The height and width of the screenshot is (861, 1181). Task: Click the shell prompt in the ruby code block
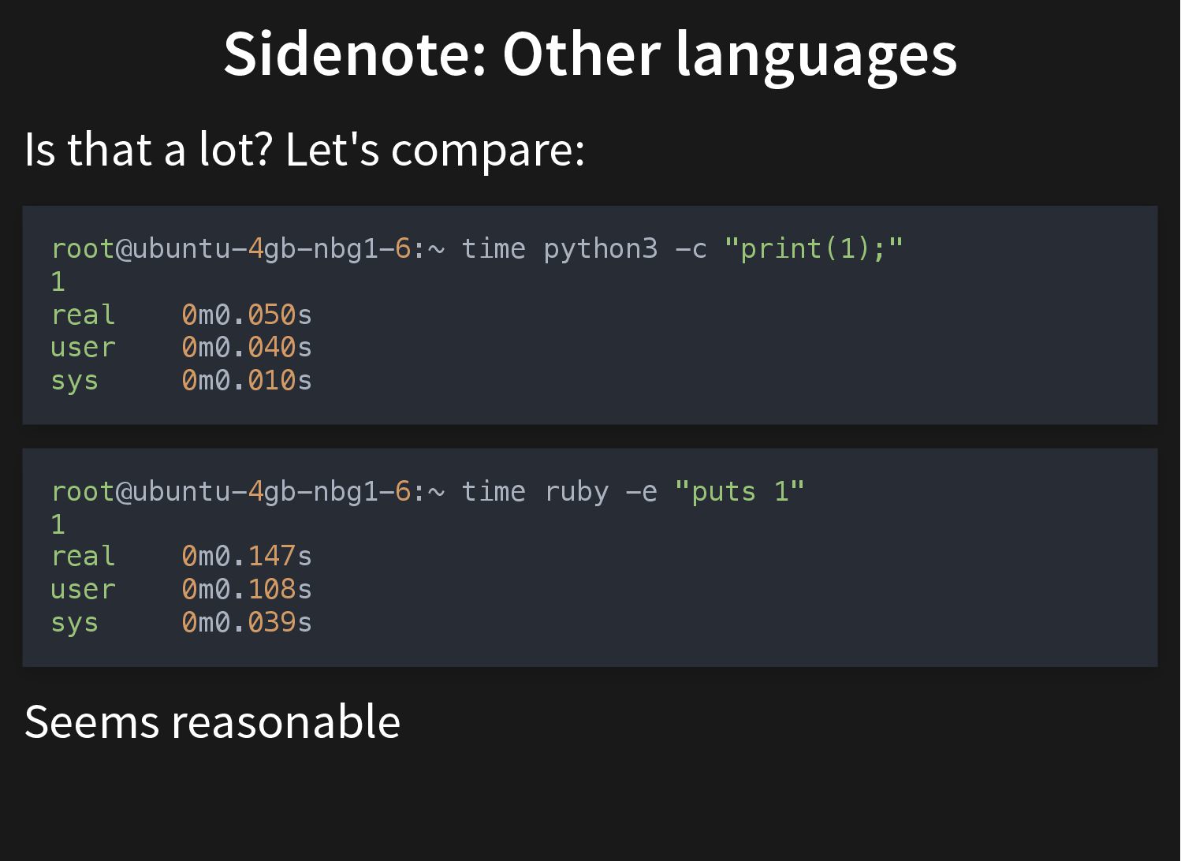[248, 492]
